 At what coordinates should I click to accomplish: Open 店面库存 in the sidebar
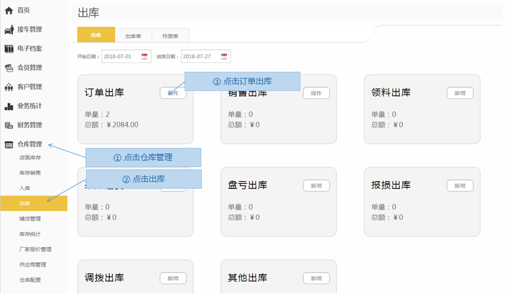click(30, 158)
